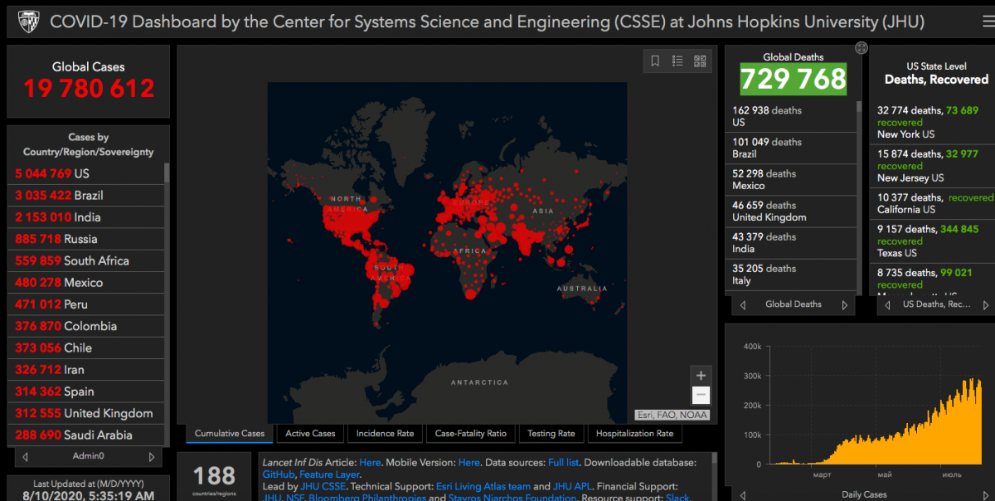Select New York US state entry
This screenshot has height=501, width=995.
tap(933, 122)
